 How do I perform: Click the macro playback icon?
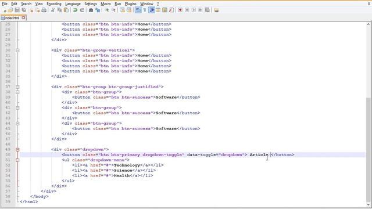[x=194, y=10]
